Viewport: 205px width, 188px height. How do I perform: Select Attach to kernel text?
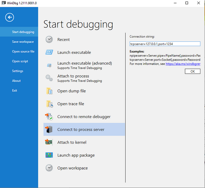(x=72, y=142)
